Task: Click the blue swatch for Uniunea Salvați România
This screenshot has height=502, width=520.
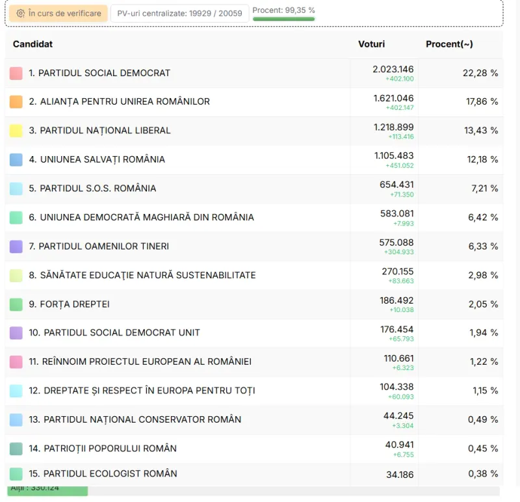Action: 16,159
